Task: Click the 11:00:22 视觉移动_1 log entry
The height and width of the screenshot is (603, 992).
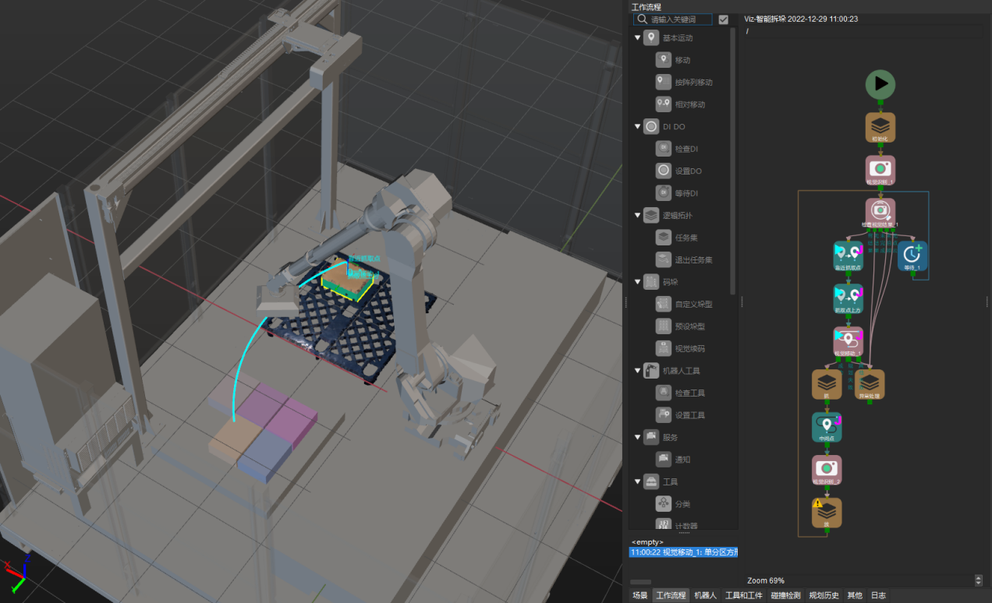Action: (683, 552)
